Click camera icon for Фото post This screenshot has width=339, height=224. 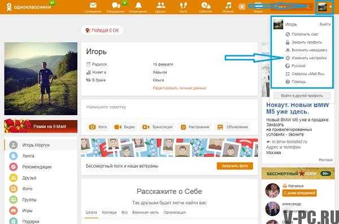92,127
